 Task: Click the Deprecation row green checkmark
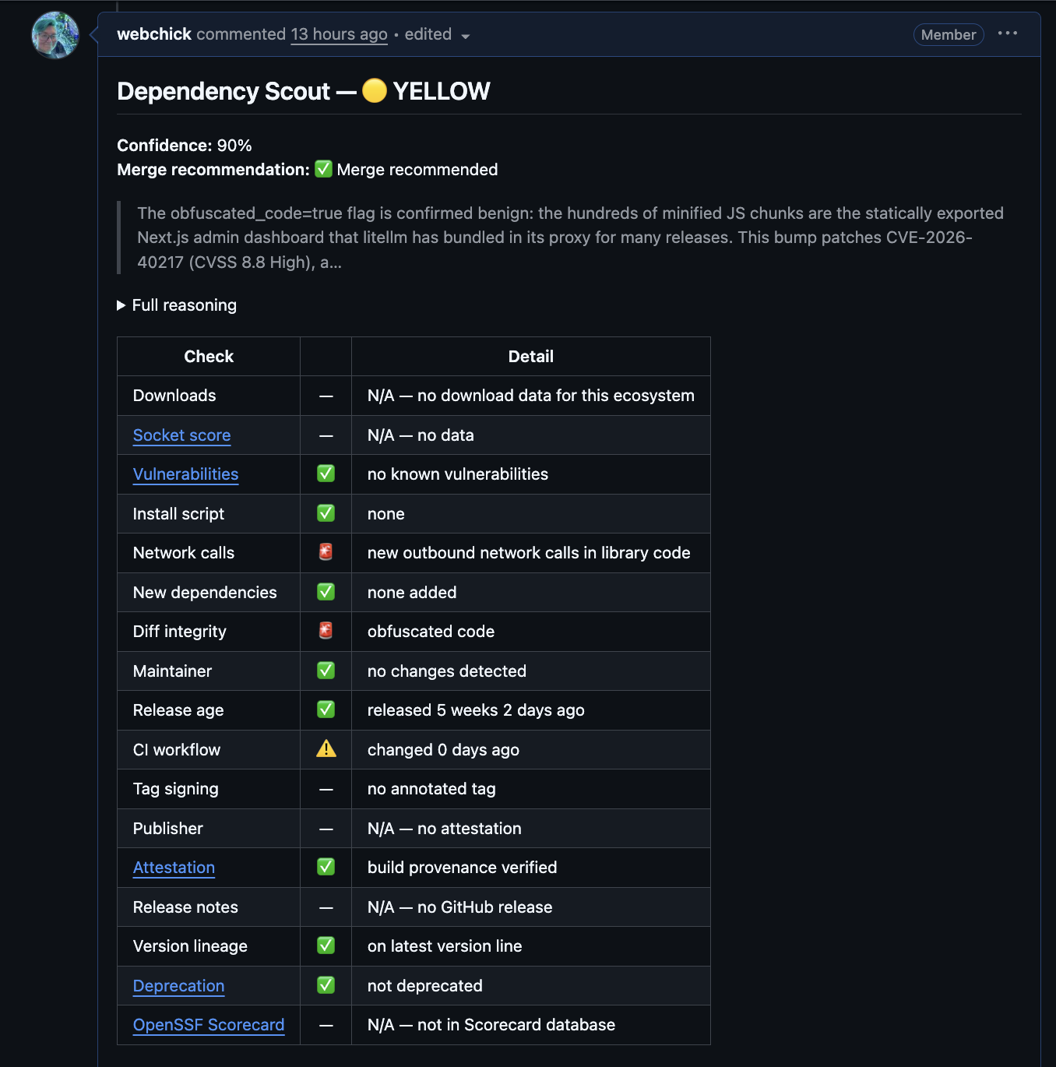point(326,985)
